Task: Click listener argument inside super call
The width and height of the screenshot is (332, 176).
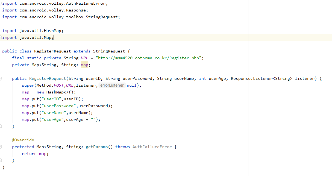Action: (86, 85)
